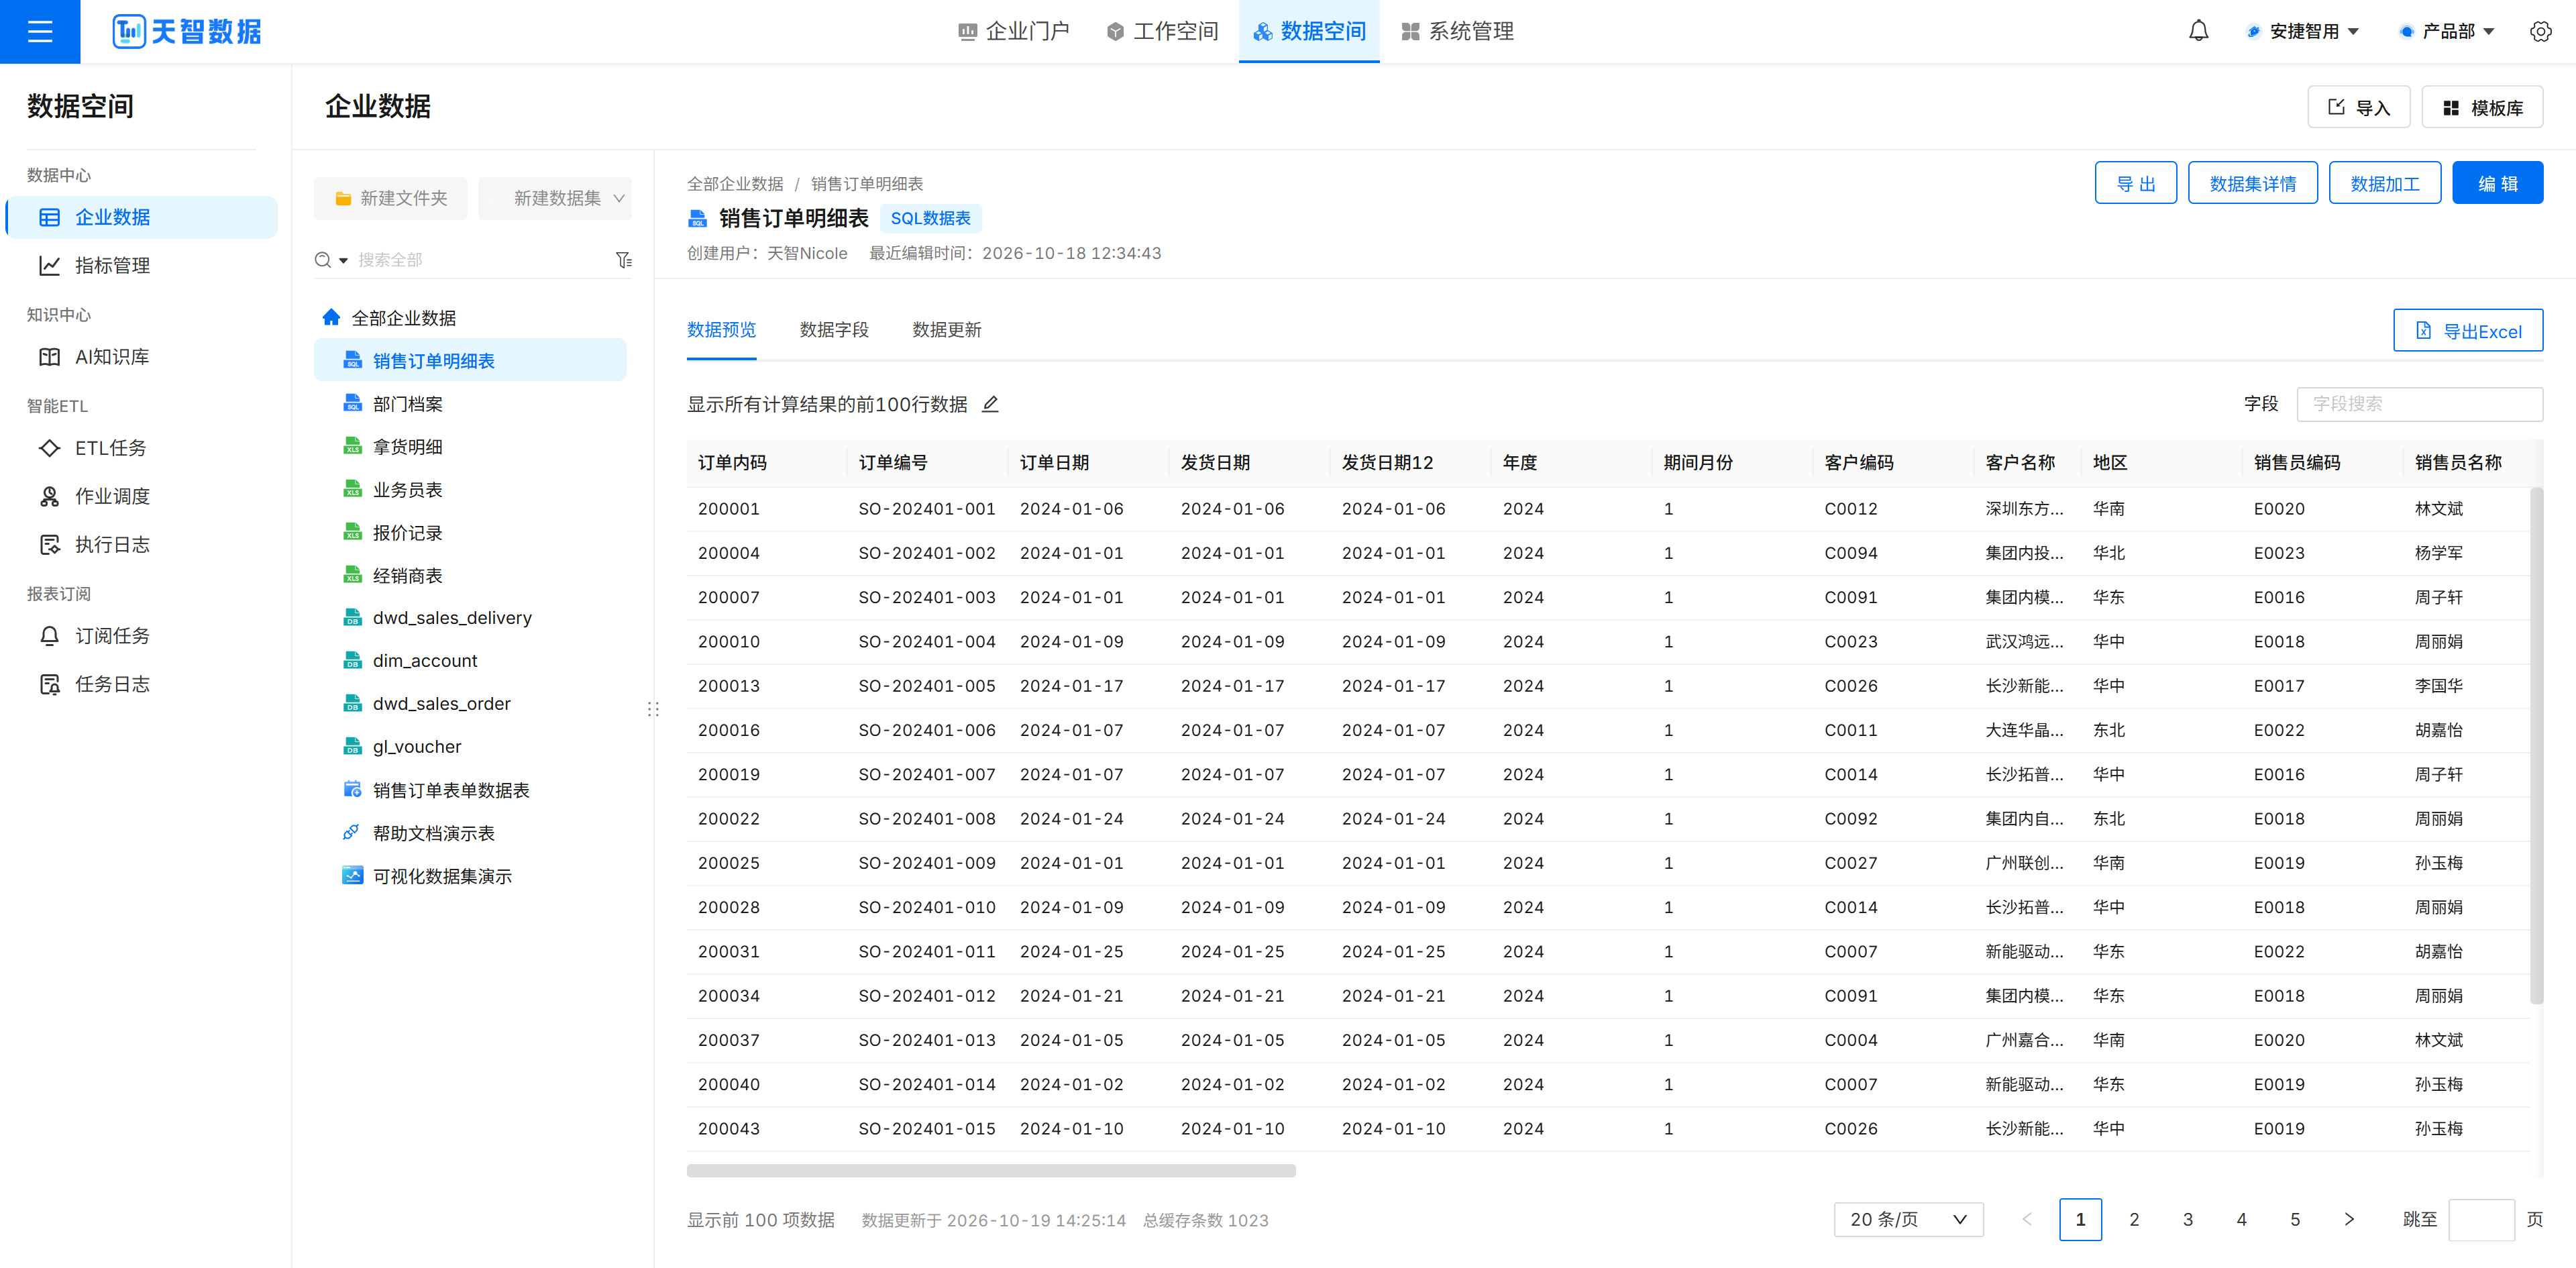2576x1268 pixels.
Task: Switch to 系统管理 top tab
Action: point(1457,31)
